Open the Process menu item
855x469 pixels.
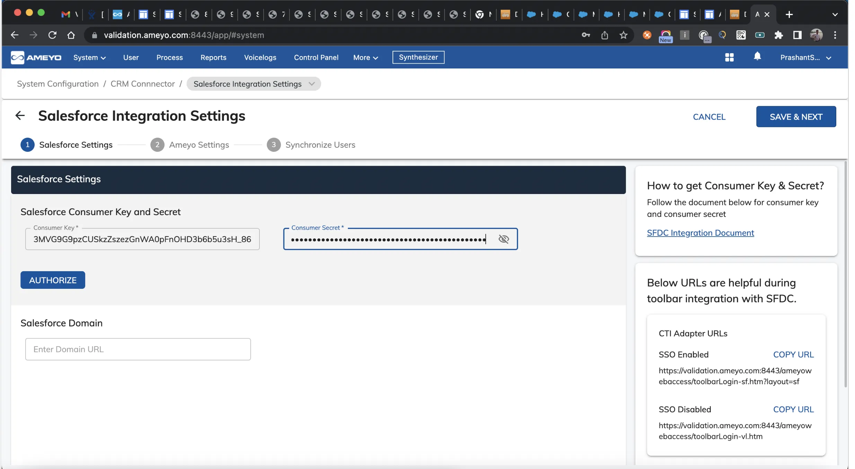click(169, 57)
